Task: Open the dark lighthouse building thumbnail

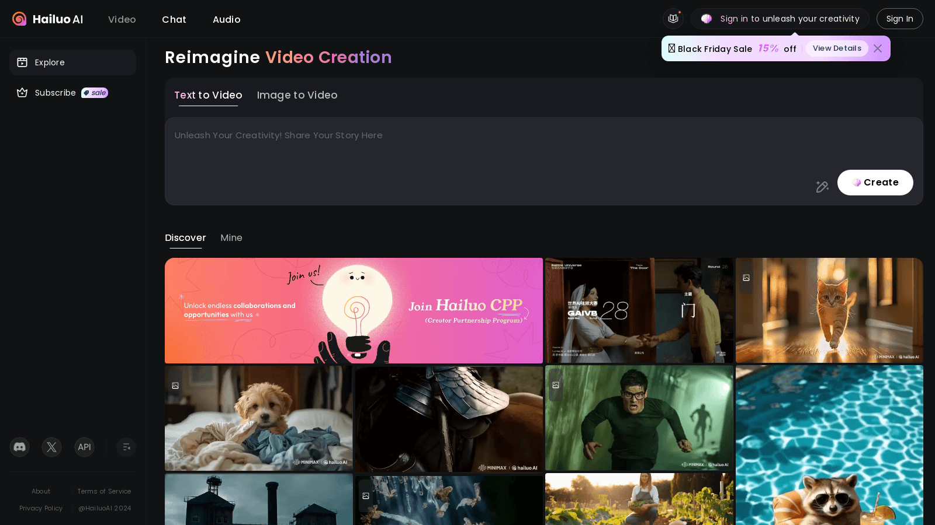Action: pos(258,499)
